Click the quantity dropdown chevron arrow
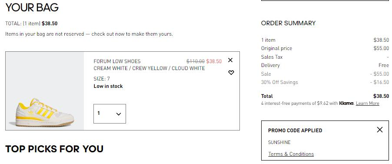The height and width of the screenshot is (164, 392). coord(119,114)
